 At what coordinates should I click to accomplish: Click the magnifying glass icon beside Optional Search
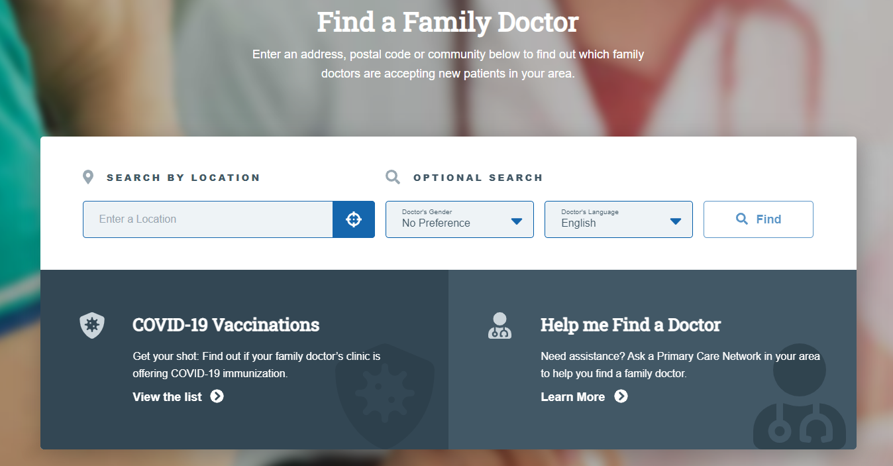(x=393, y=176)
